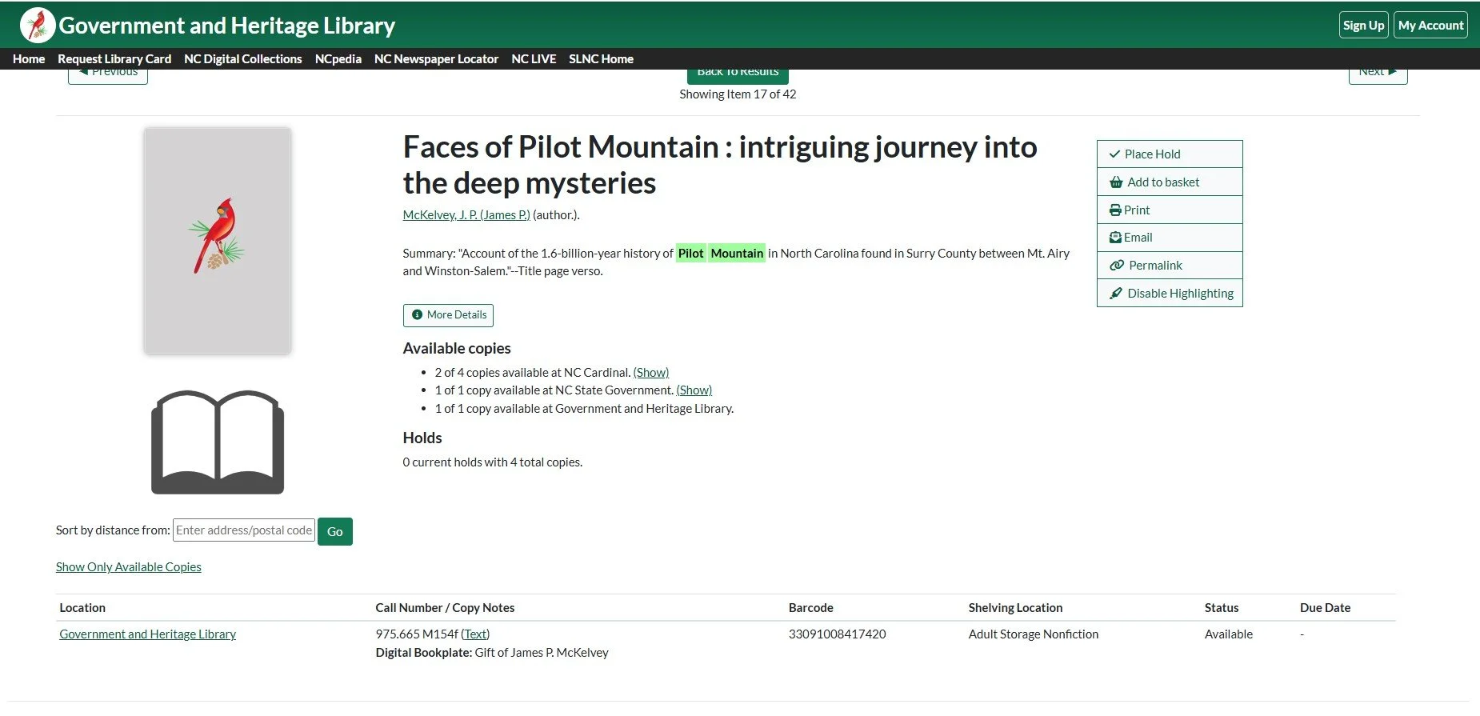Click the Digital Bookplate gift note
Image resolution: width=1480 pixels, height=716 pixels.
pyautogui.click(x=492, y=653)
